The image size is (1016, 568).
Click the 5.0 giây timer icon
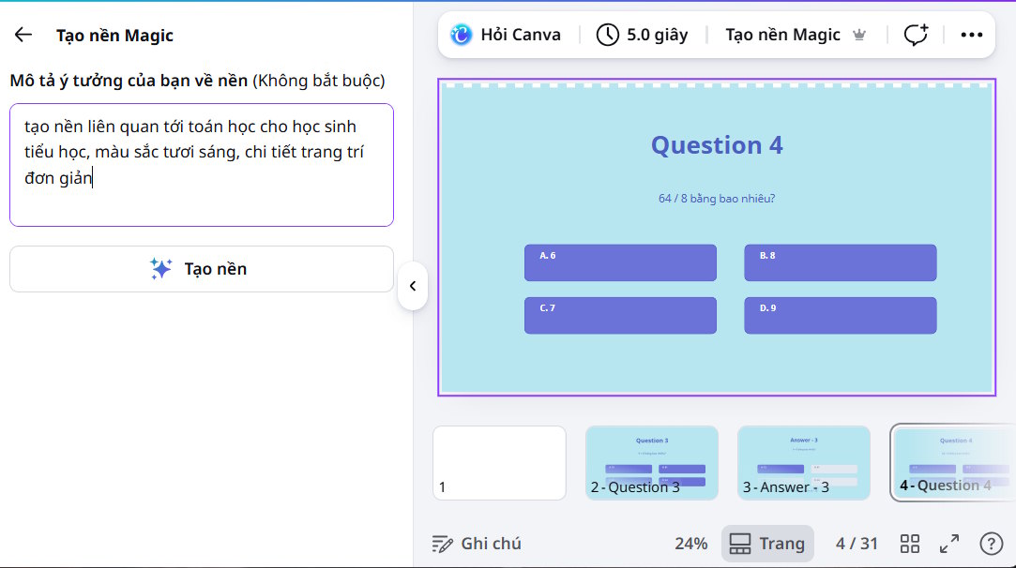[x=607, y=34]
